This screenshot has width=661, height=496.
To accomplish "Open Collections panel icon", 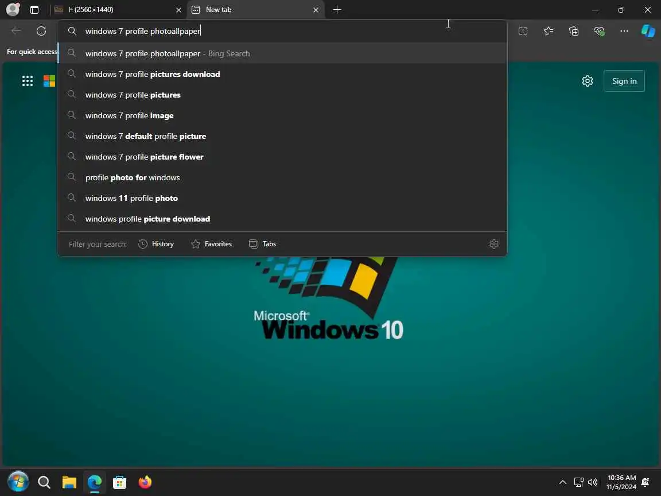I will [x=574, y=31].
